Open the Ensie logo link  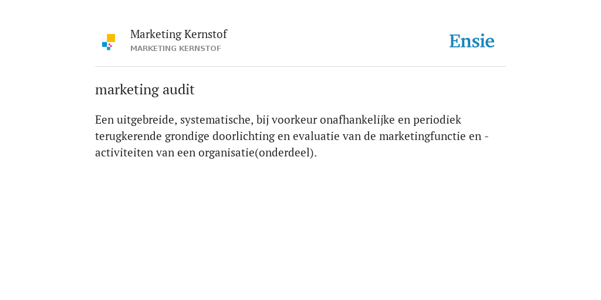pyautogui.click(x=472, y=41)
